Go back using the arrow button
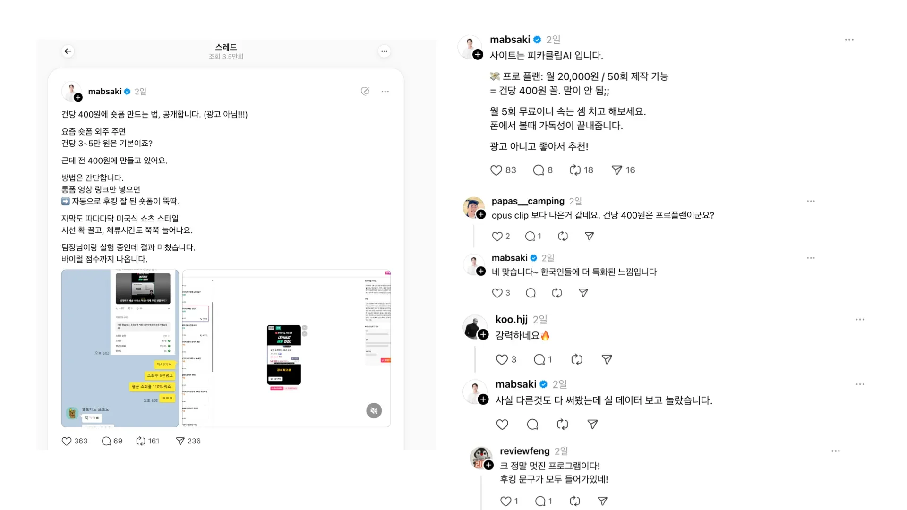This screenshot has width=907, height=510. 68,51
